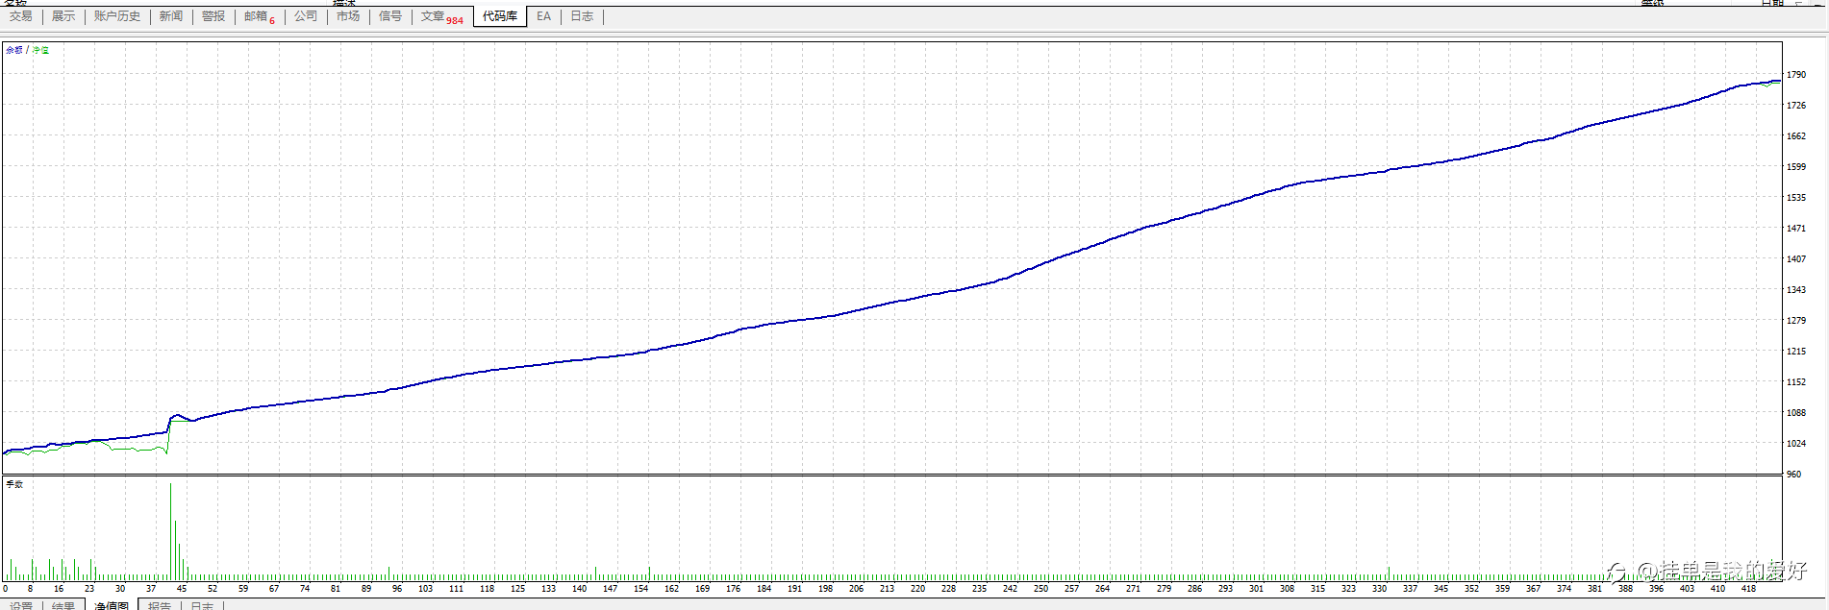Open the 交易 tab

pyautogui.click(x=21, y=16)
